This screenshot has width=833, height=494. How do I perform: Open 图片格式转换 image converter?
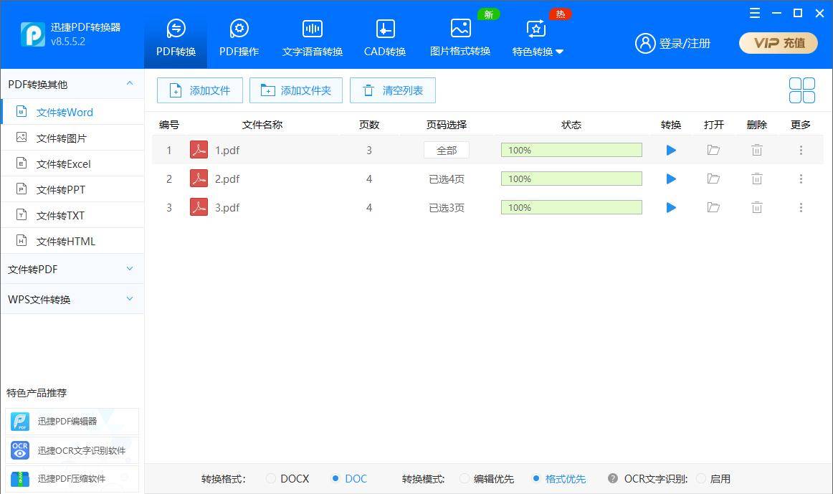pos(460,37)
